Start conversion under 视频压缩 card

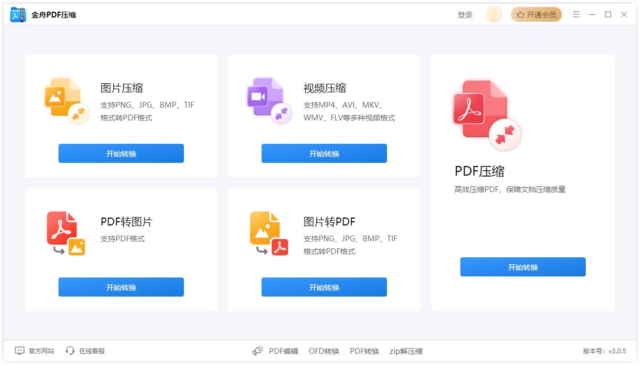[324, 153]
